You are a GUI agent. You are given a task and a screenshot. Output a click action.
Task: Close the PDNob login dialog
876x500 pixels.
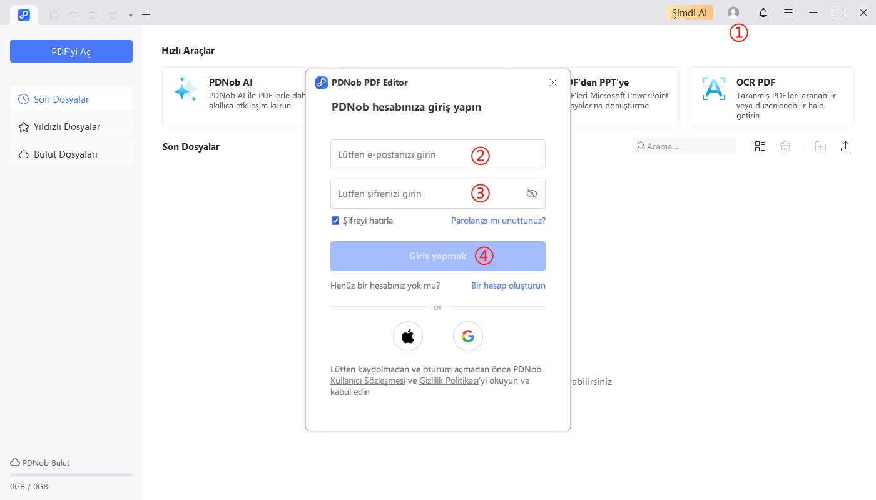click(553, 82)
